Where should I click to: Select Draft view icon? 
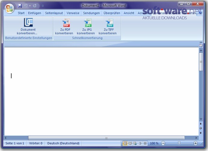pos(145,143)
